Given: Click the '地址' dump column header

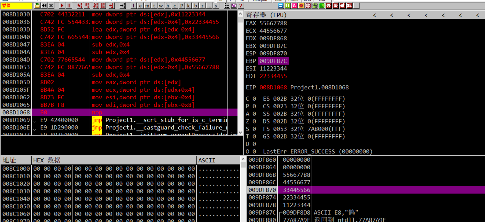Looking at the screenshot, I should pyautogui.click(x=16, y=160).
